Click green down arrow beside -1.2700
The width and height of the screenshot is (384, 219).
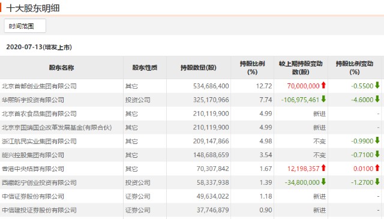click(377, 182)
